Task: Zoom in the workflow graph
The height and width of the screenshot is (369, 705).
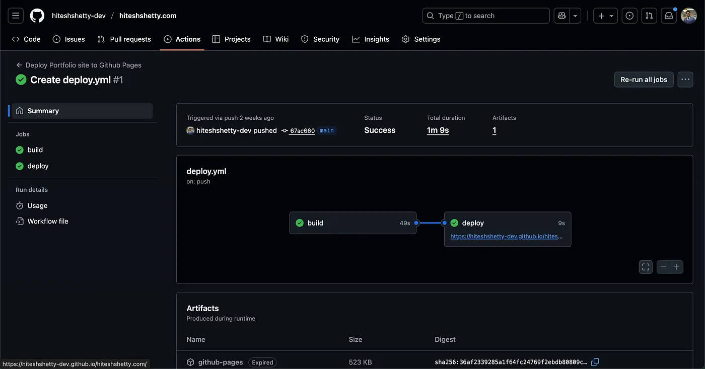Action: 676,267
